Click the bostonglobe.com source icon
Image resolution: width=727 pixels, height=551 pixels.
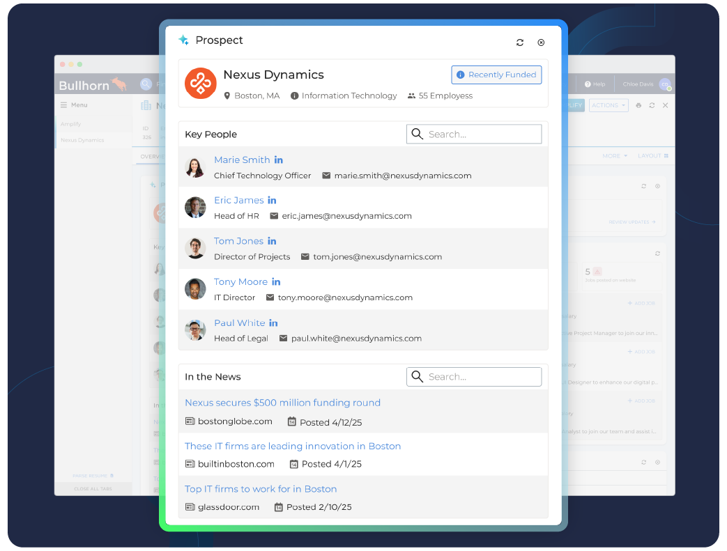[190, 421]
